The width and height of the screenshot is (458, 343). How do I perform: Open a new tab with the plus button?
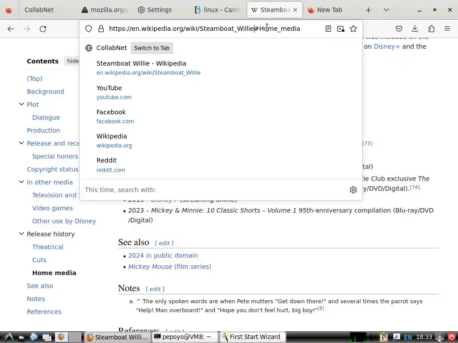coord(369,10)
